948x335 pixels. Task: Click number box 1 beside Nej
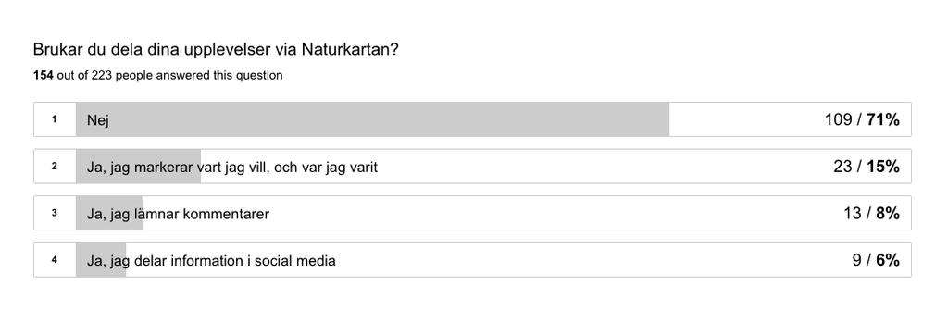tap(55, 119)
